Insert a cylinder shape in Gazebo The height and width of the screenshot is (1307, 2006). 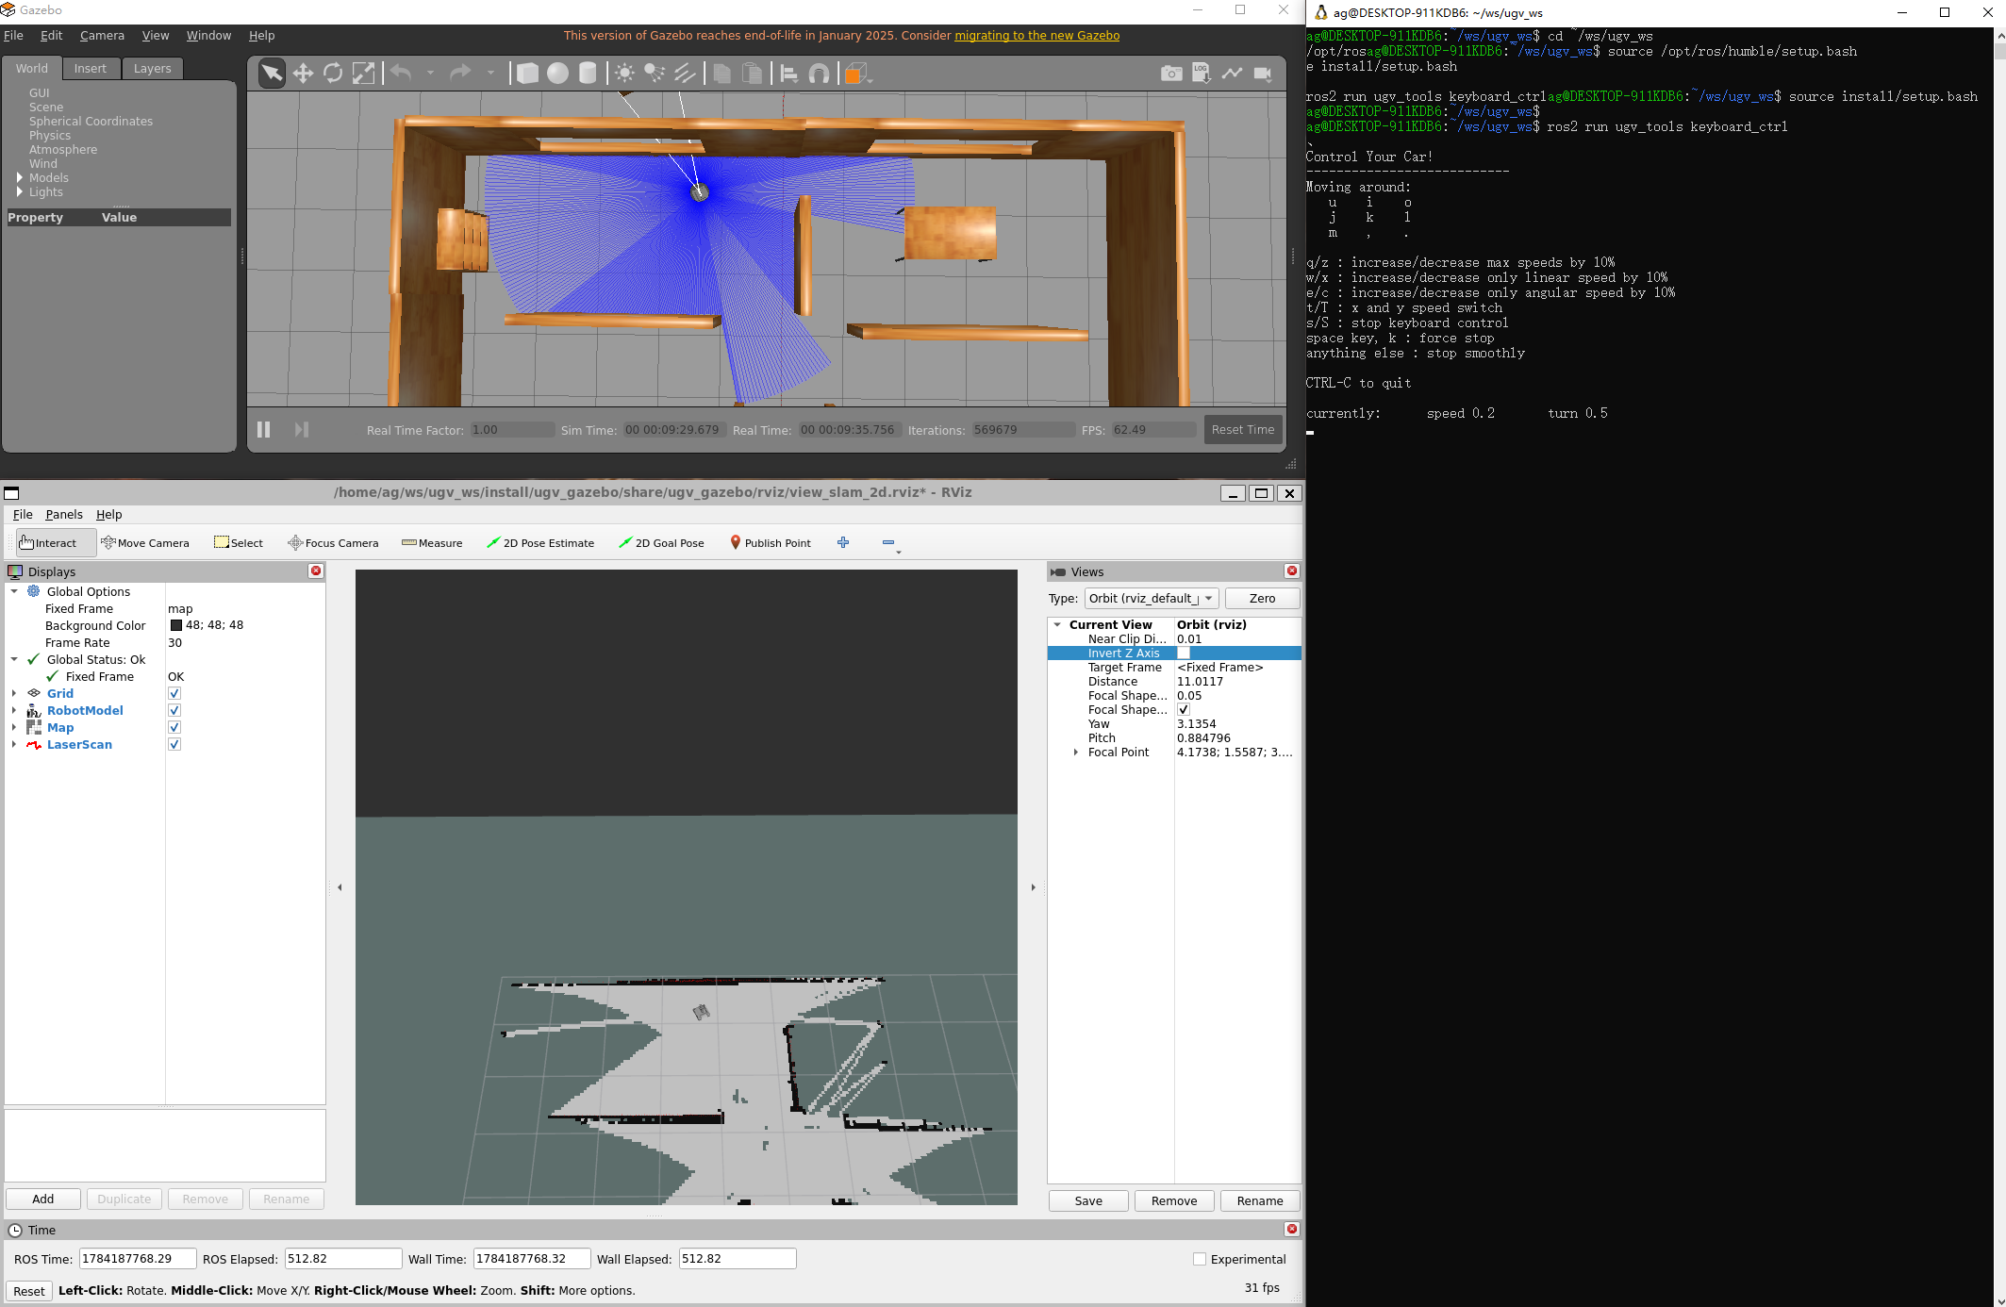click(x=588, y=74)
